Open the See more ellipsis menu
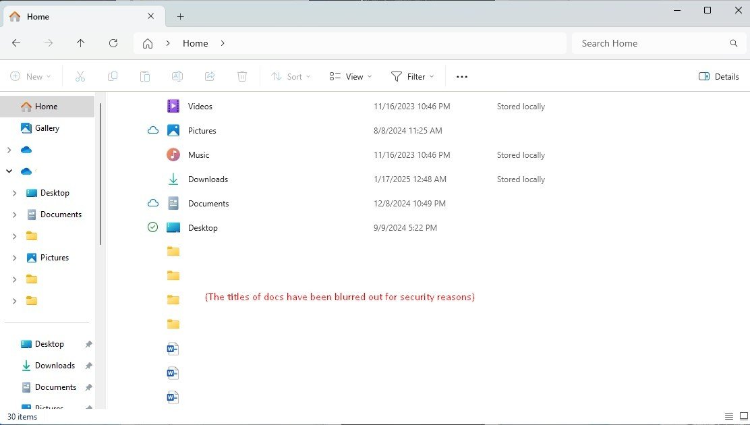Image resolution: width=750 pixels, height=425 pixels. 461,77
